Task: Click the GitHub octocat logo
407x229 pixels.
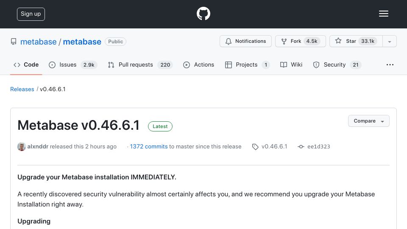Action: click(203, 14)
